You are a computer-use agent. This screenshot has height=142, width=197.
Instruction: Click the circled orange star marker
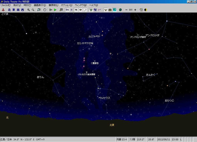(111, 54)
